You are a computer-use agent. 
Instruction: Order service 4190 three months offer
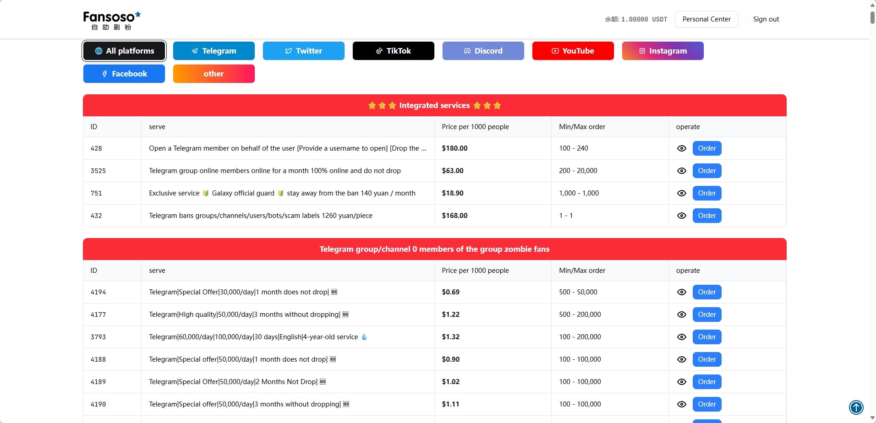707,404
